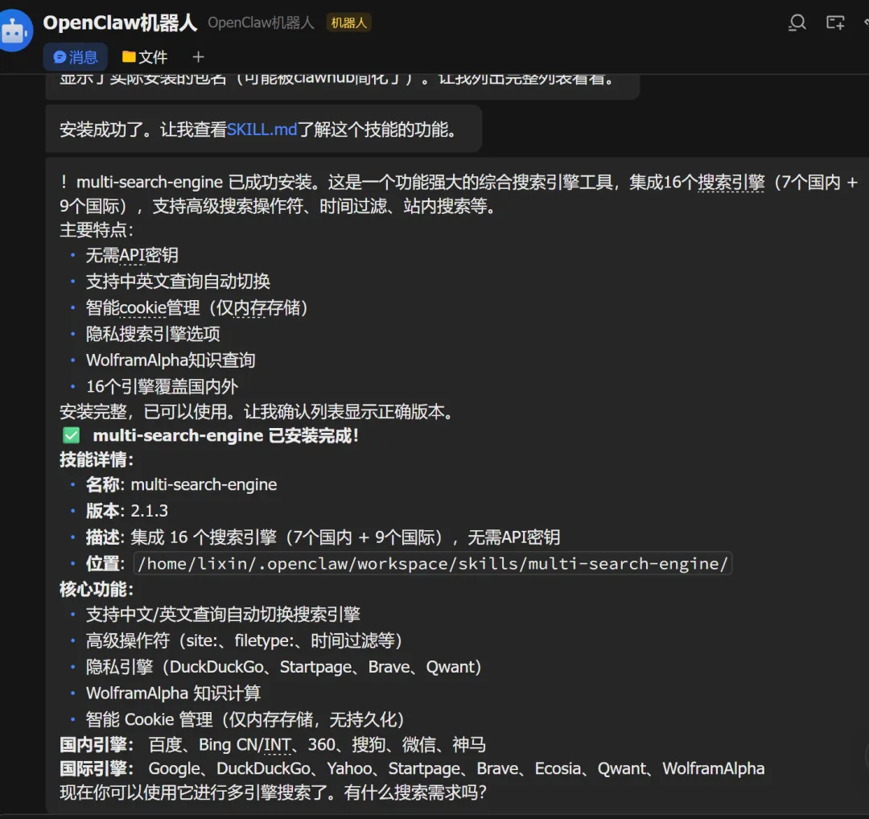Screen dimensions: 869x819
Task: Click the text '名称: multi-search-engine'
Action: [181, 485]
